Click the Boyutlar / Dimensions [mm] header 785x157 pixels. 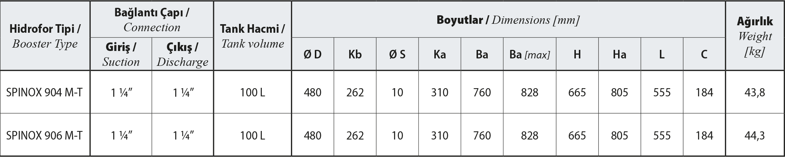(508, 20)
